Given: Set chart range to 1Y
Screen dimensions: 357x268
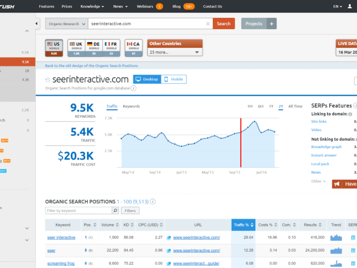Looking at the screenshot, I should coord(271,106).
